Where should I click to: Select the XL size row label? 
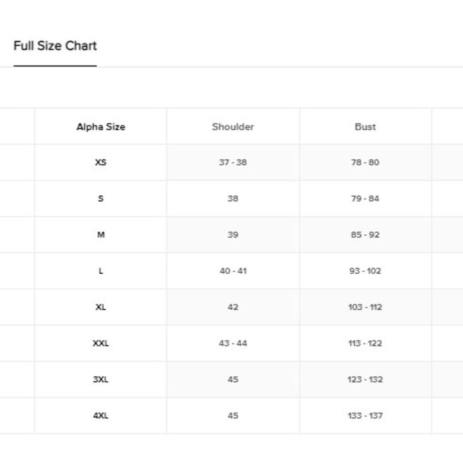click(101, 307)
